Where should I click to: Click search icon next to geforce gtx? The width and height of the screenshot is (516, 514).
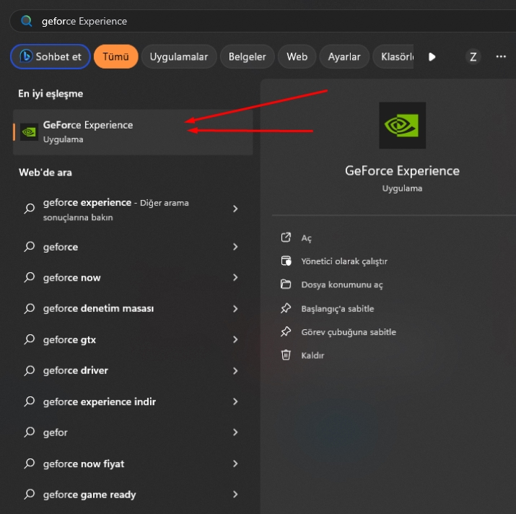point(30,339)
